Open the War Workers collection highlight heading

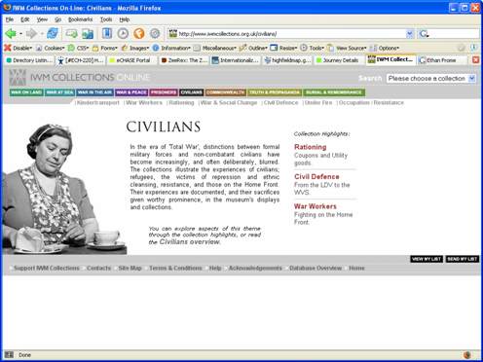point(316,206)
